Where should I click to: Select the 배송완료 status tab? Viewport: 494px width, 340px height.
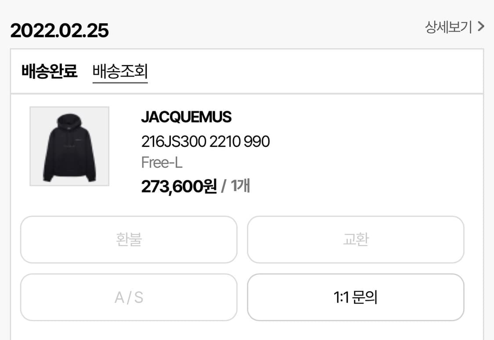(x=49, y=71)
